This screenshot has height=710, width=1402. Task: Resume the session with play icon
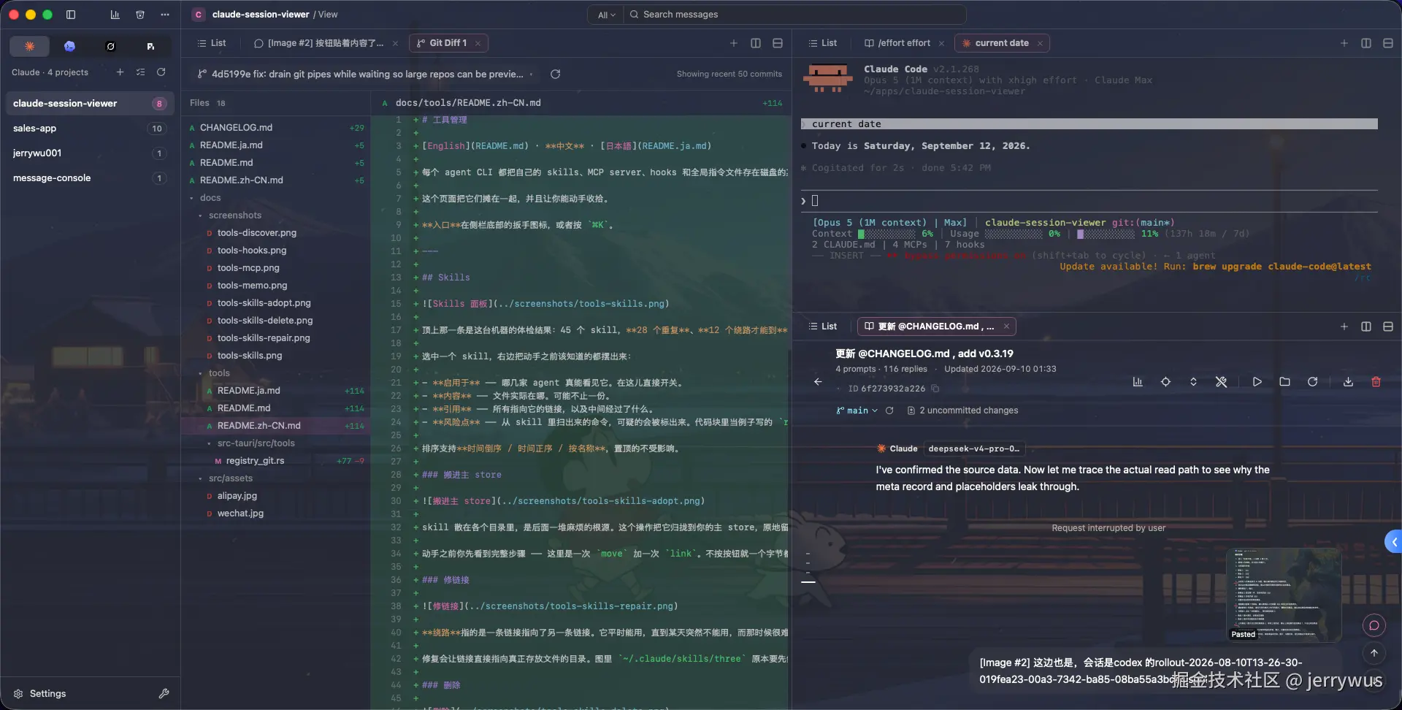point(1257,382)
